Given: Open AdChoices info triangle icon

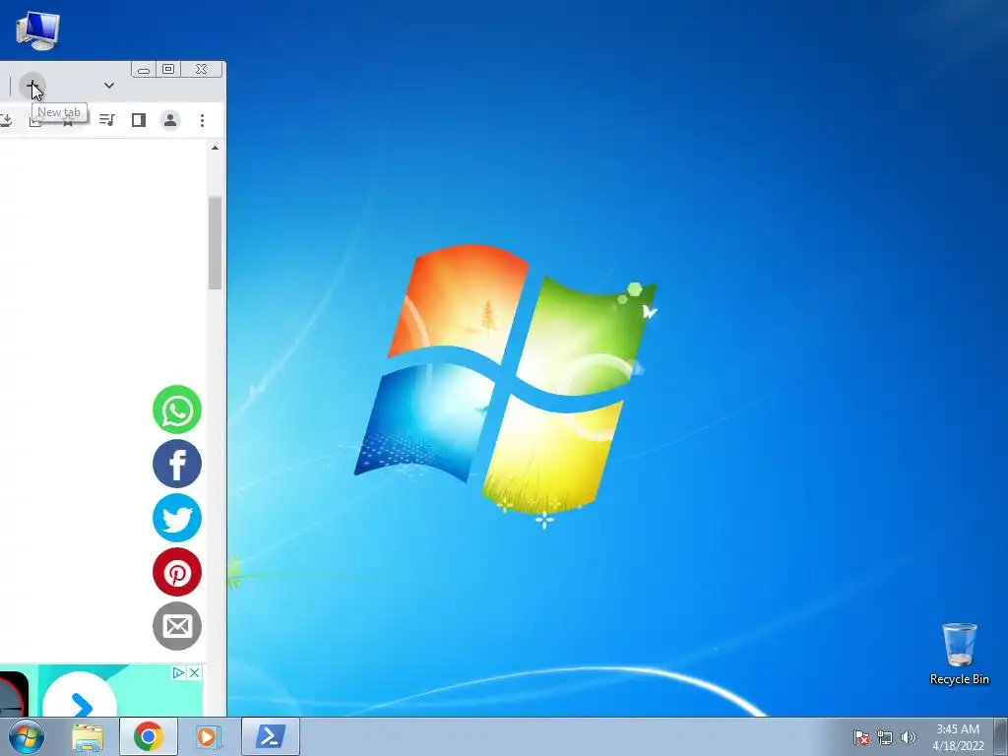Looking at the screenshot, I should click(x=179, y=672).
